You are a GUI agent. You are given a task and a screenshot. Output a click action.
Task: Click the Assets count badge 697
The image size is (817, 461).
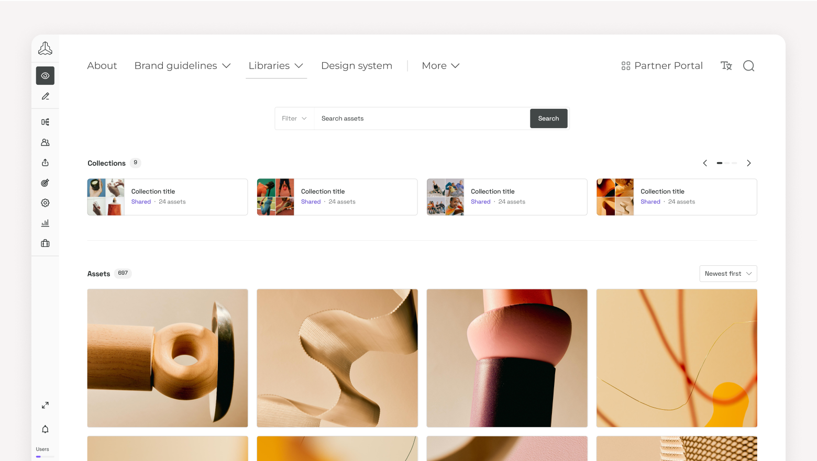pos(123,273)
